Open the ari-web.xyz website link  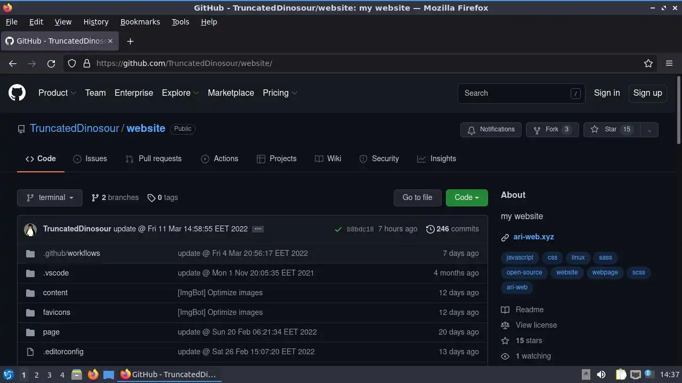(x=533, y=237)
